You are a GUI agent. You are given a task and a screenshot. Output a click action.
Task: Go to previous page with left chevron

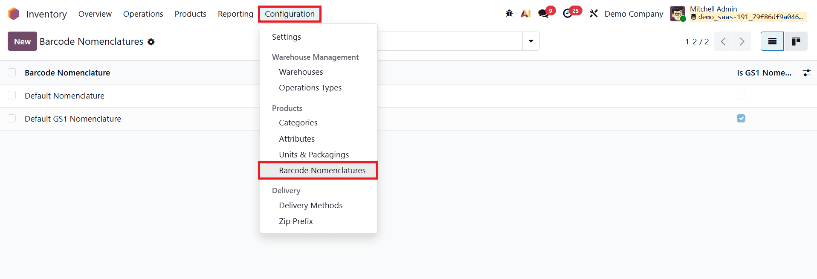(x=723, y=41)
